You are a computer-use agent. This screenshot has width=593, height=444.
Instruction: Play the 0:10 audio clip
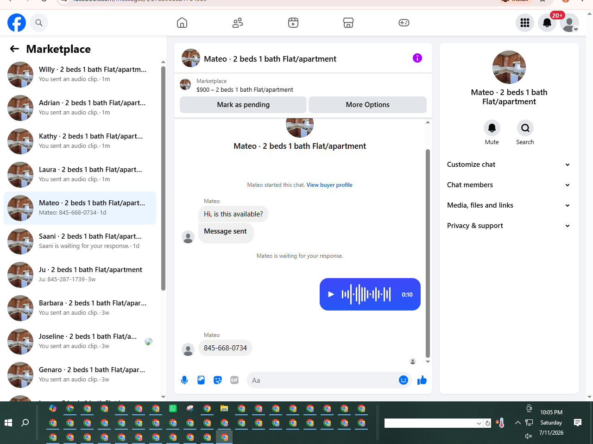click(331, 294)
